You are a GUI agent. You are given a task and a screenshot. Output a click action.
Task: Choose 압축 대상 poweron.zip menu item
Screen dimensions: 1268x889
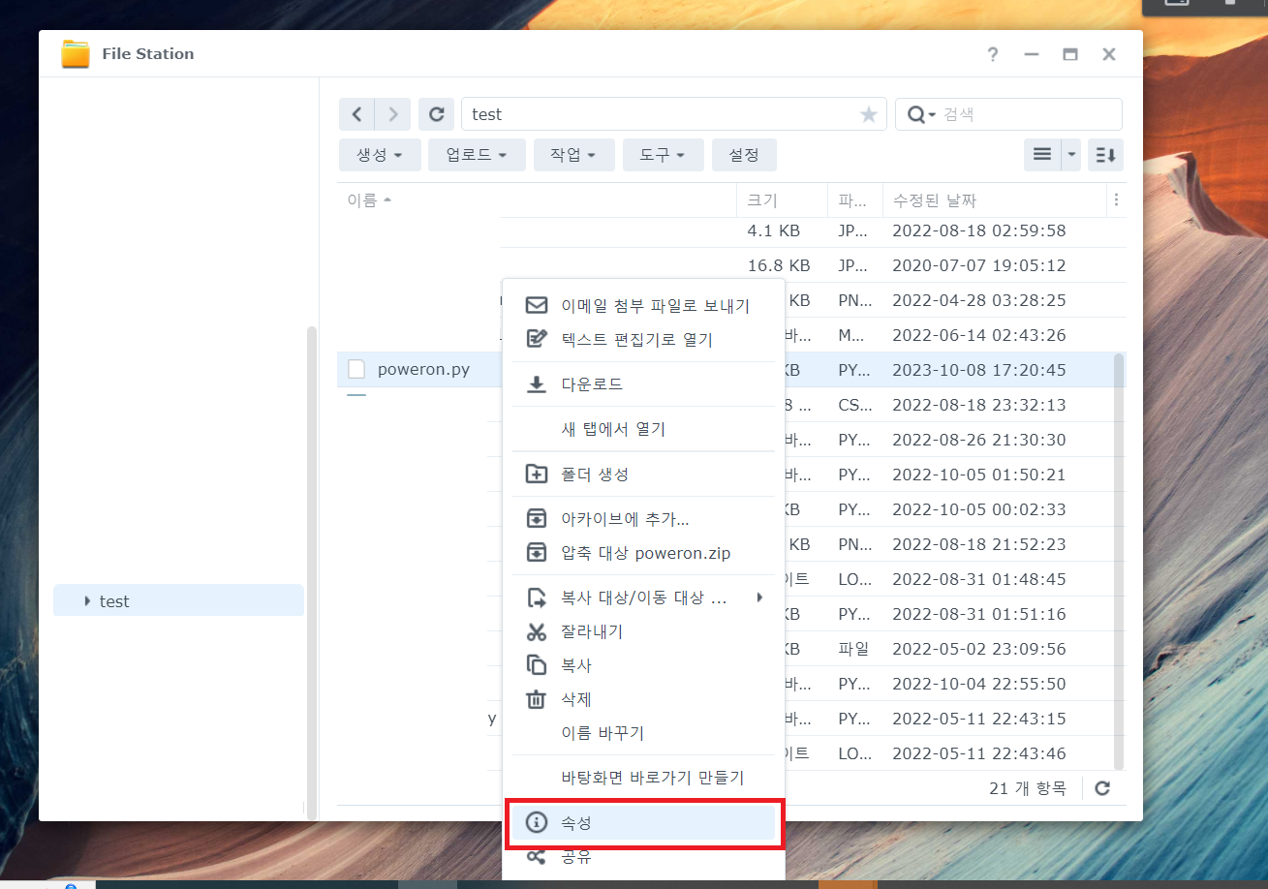click(x=643, y=553)
